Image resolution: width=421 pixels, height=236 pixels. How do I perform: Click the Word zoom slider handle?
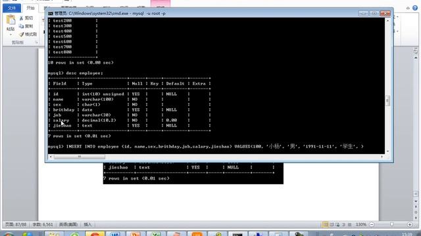coord(392,224)
